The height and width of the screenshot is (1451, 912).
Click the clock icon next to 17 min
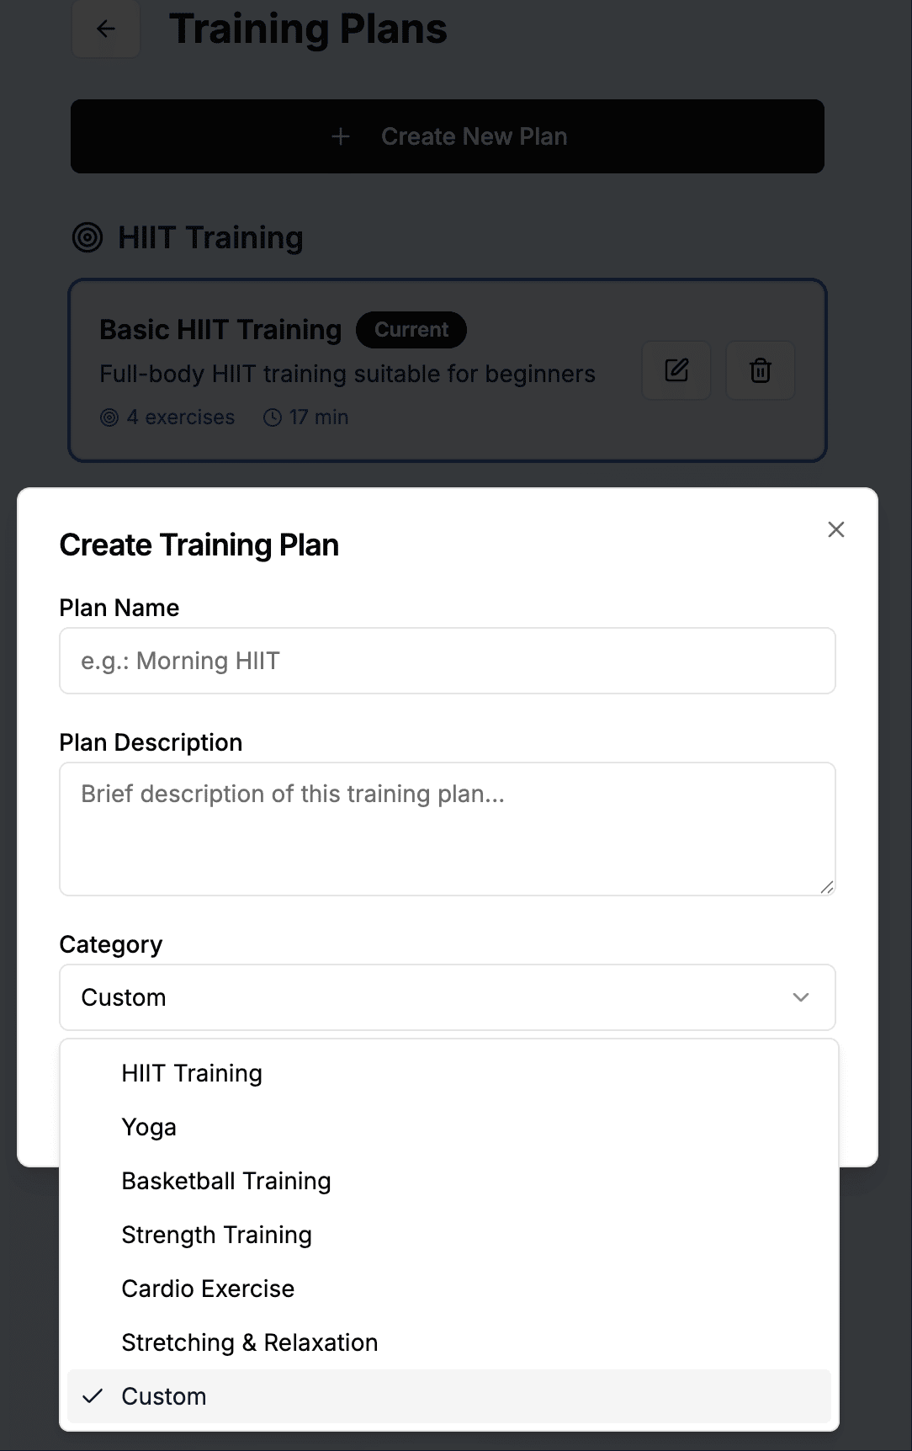click(x=273, y=417)
